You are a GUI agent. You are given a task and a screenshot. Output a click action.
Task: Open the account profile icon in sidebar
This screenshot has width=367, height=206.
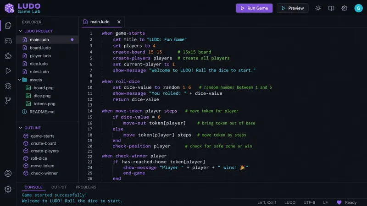click(x=8, y=173)
